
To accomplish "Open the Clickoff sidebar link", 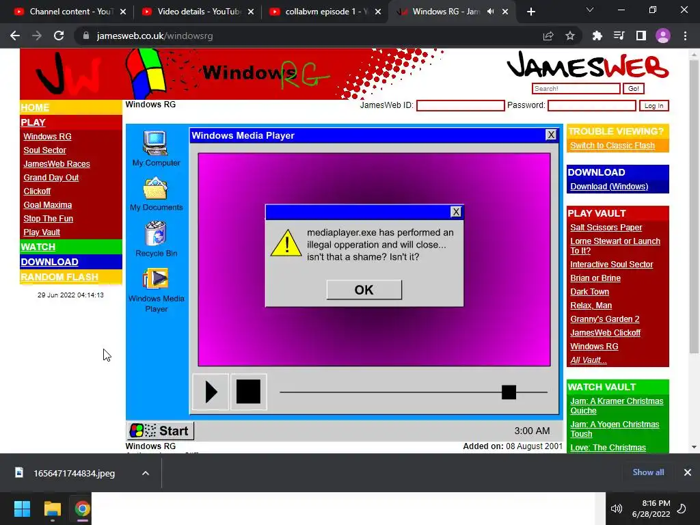I will [37, 191].
